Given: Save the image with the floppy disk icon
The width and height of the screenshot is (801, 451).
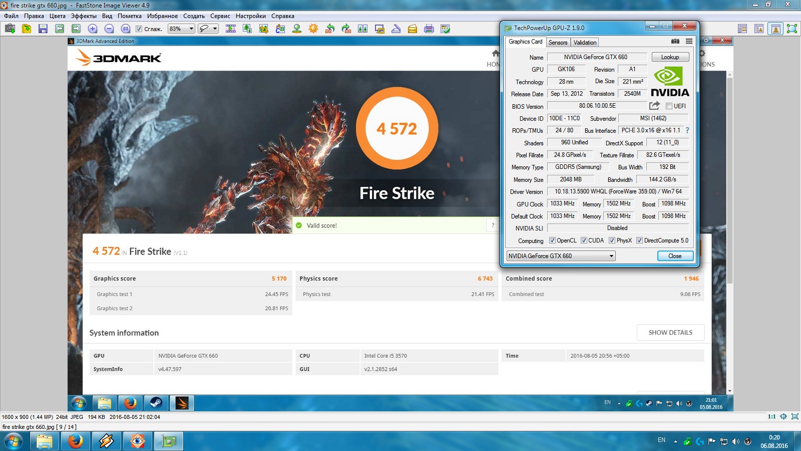Looking at the screenshot, I should click(43, 29).
